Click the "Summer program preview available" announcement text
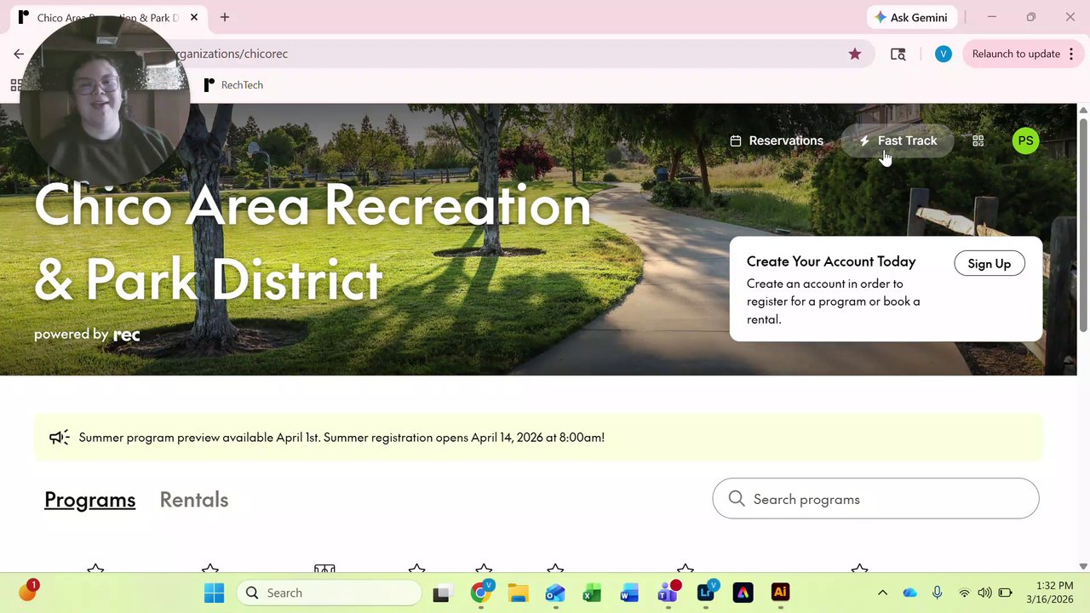Screen dimensions: 1090x613 [x=341, y=438]
